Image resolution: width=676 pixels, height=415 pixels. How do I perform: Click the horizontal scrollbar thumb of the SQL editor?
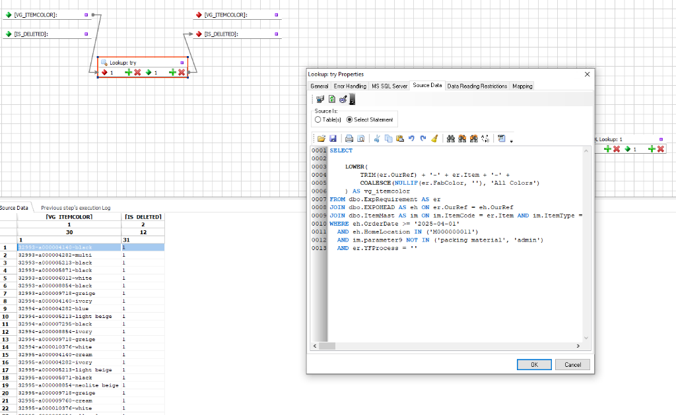pyautogui.click(x=327, y=346)
